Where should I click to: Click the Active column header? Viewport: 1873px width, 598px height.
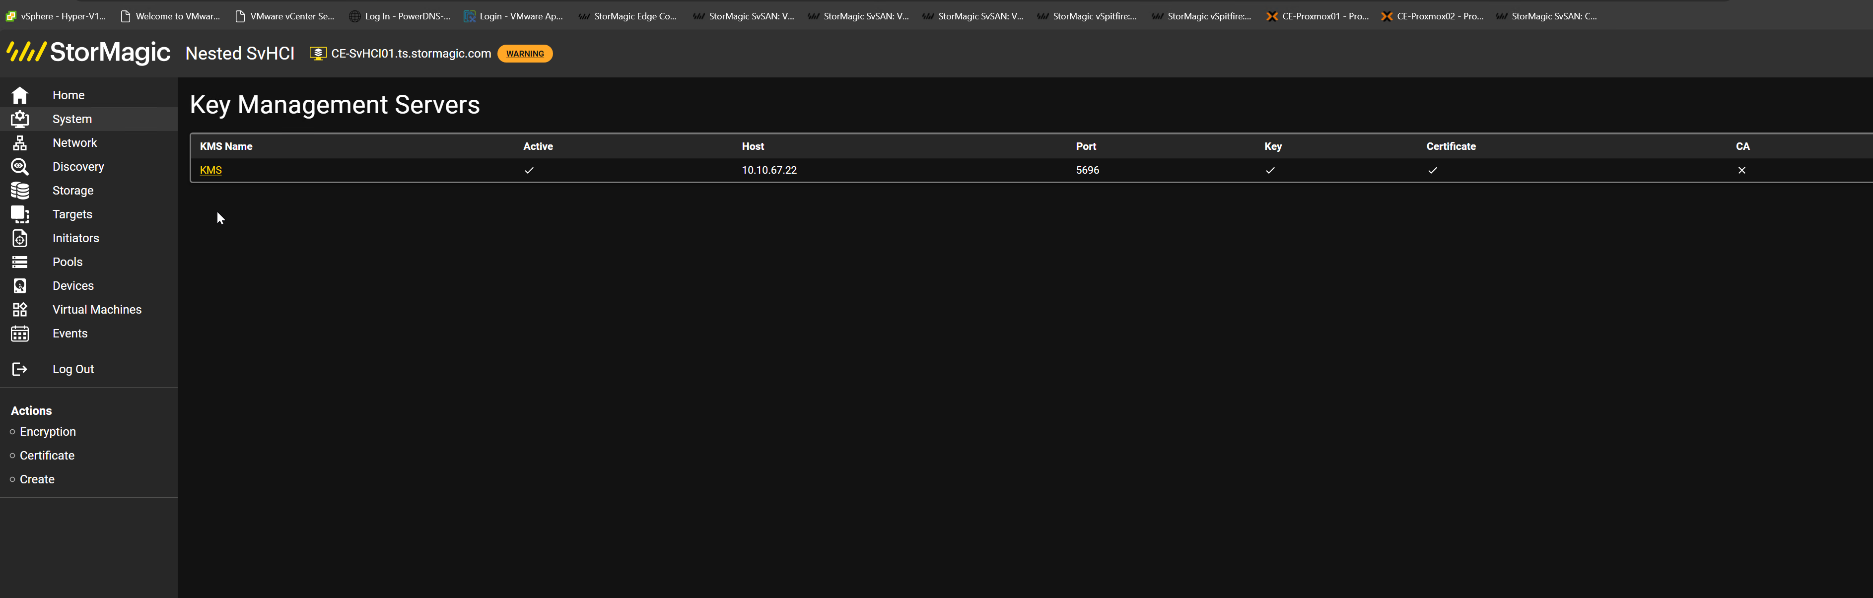point(538,146)
